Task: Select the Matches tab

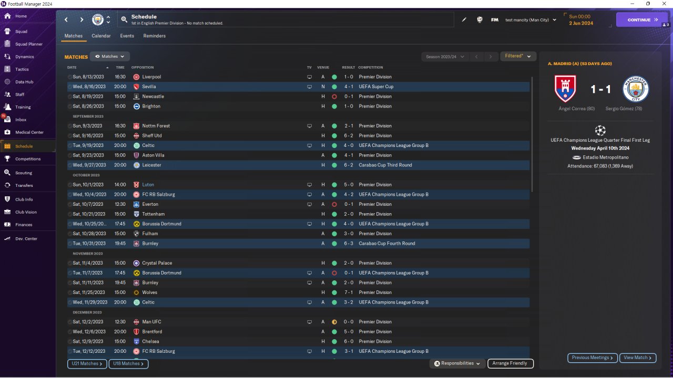Action: [x=74, y=36]
